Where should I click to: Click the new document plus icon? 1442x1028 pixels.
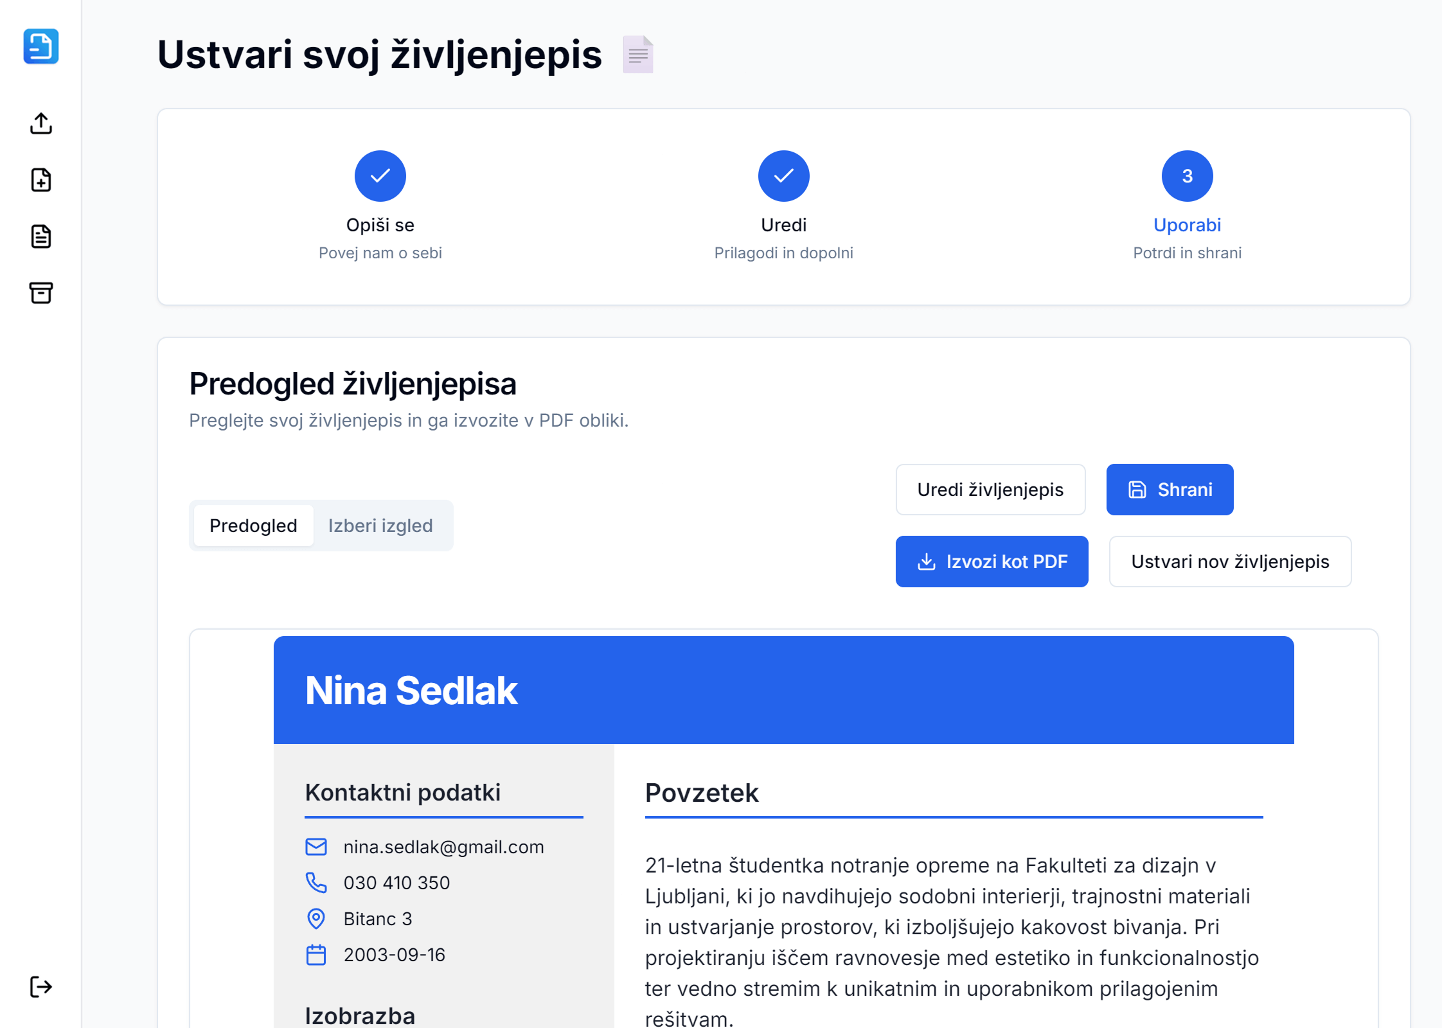[41, 180]
